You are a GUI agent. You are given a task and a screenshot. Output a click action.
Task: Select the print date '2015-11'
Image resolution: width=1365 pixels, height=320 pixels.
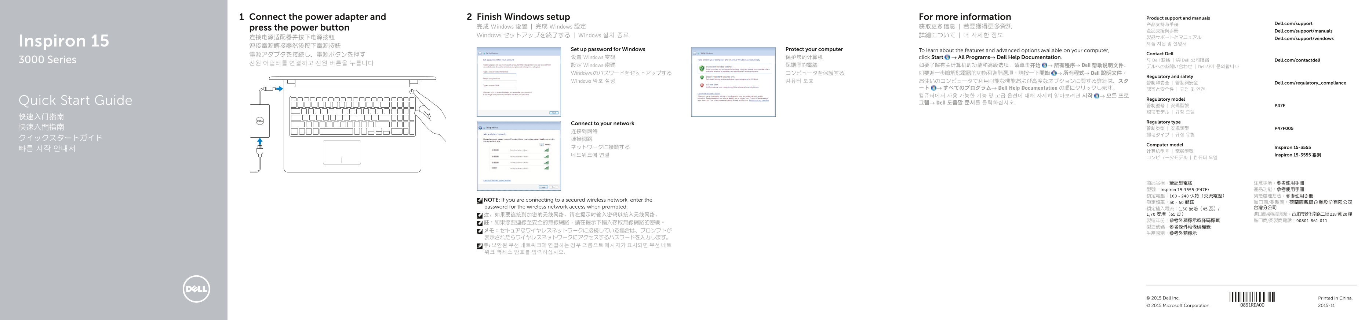(x=1326, y=306)
